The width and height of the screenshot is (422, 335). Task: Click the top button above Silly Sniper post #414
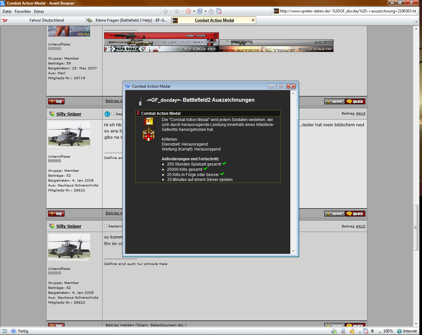click(x=56, y=101)
